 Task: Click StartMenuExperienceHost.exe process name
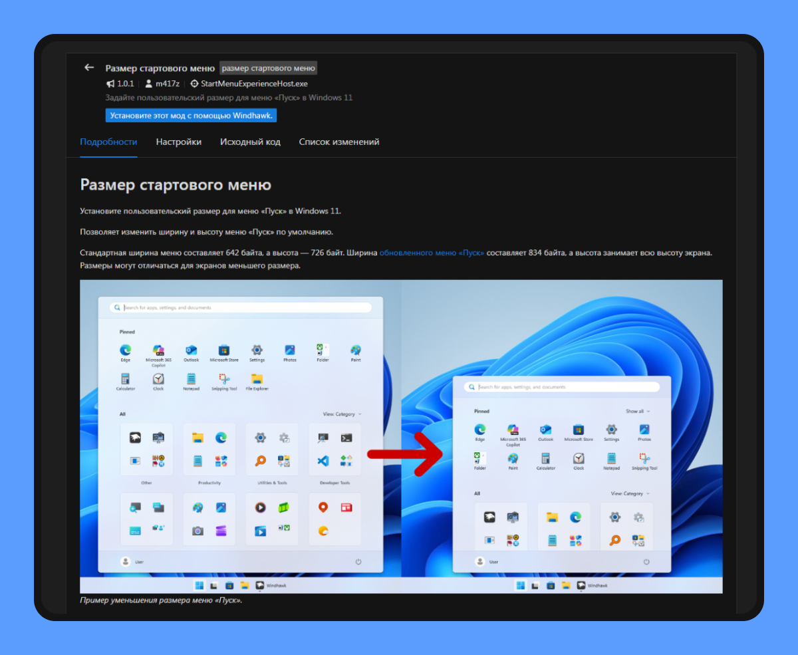click(x=254, y=84)
